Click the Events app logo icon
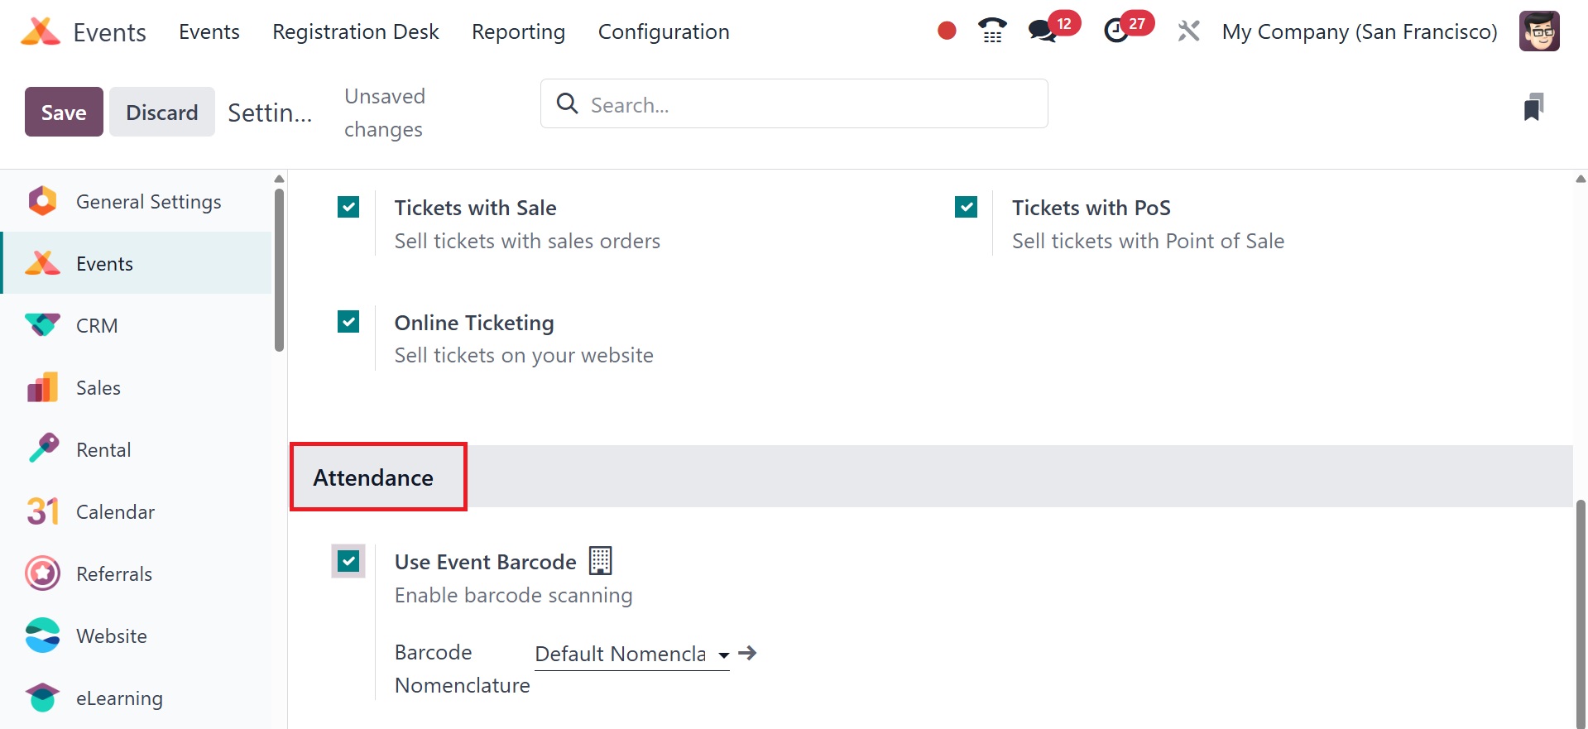The width and height of the screenshot is (1588, 729). [41, 31]
